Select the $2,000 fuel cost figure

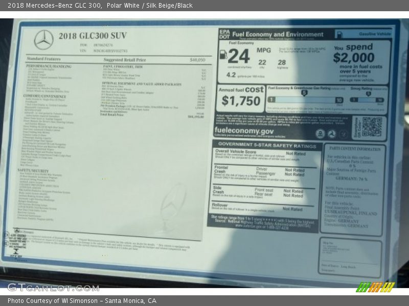tap(354, 58)
